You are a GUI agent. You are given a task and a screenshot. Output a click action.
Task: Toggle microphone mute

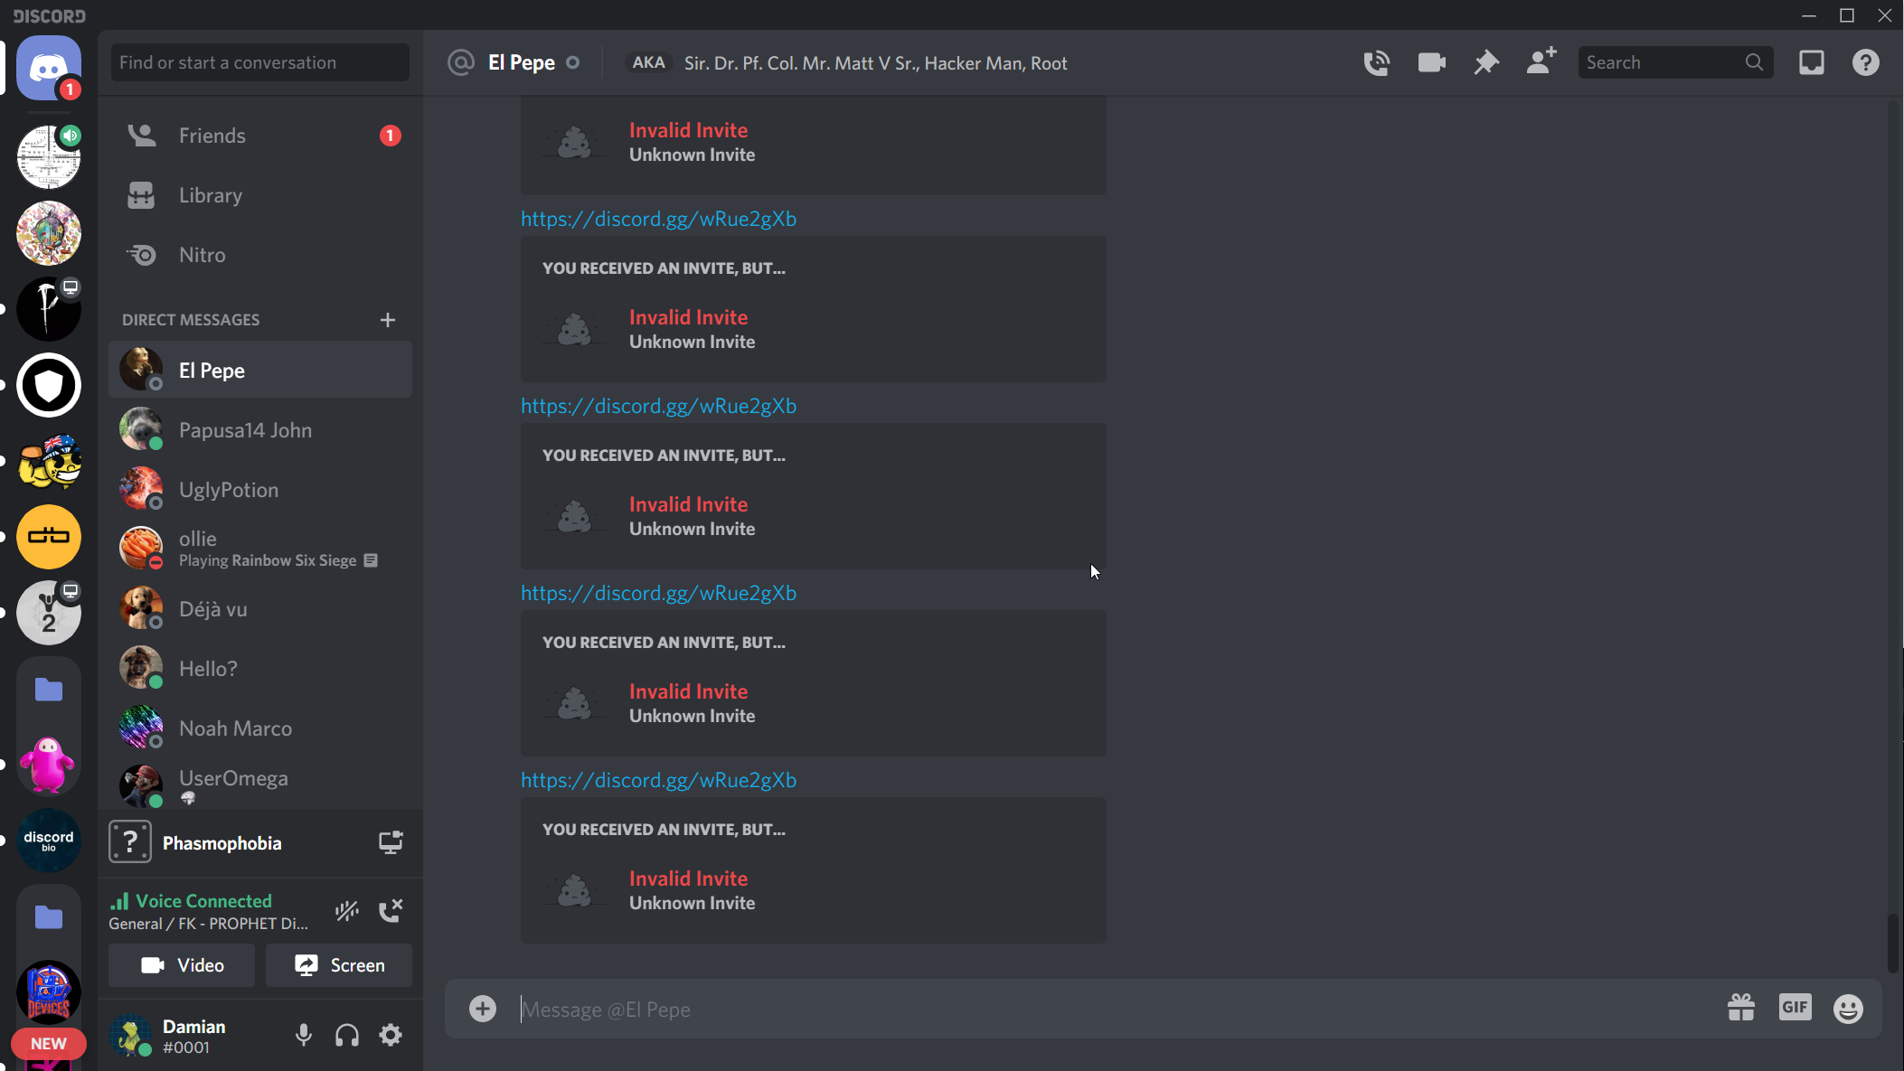(304, 1035)
